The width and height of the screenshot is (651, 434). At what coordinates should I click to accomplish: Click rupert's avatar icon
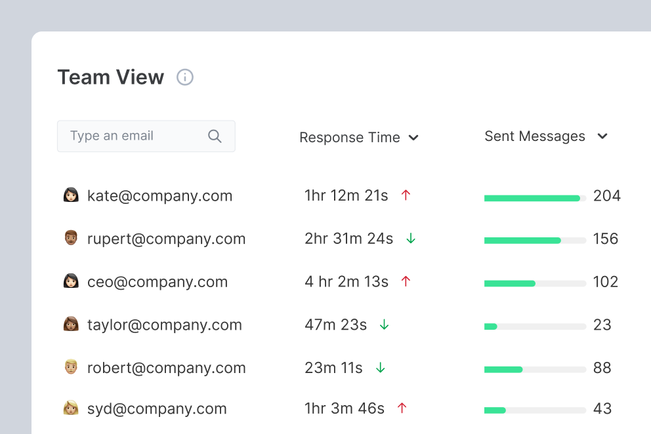coord(71,239)
